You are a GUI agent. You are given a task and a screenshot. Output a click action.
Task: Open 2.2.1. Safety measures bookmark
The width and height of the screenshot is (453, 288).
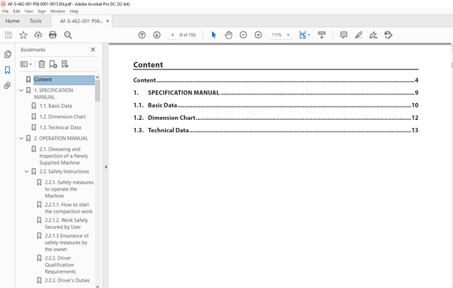[69, 189]
